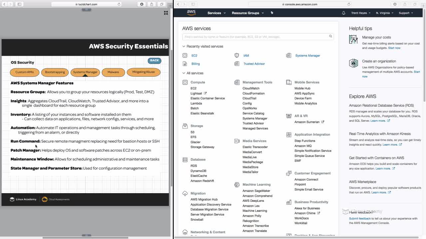The image size is (426, 239).
Task: Click the Submit feedback link
Action: 360,218
